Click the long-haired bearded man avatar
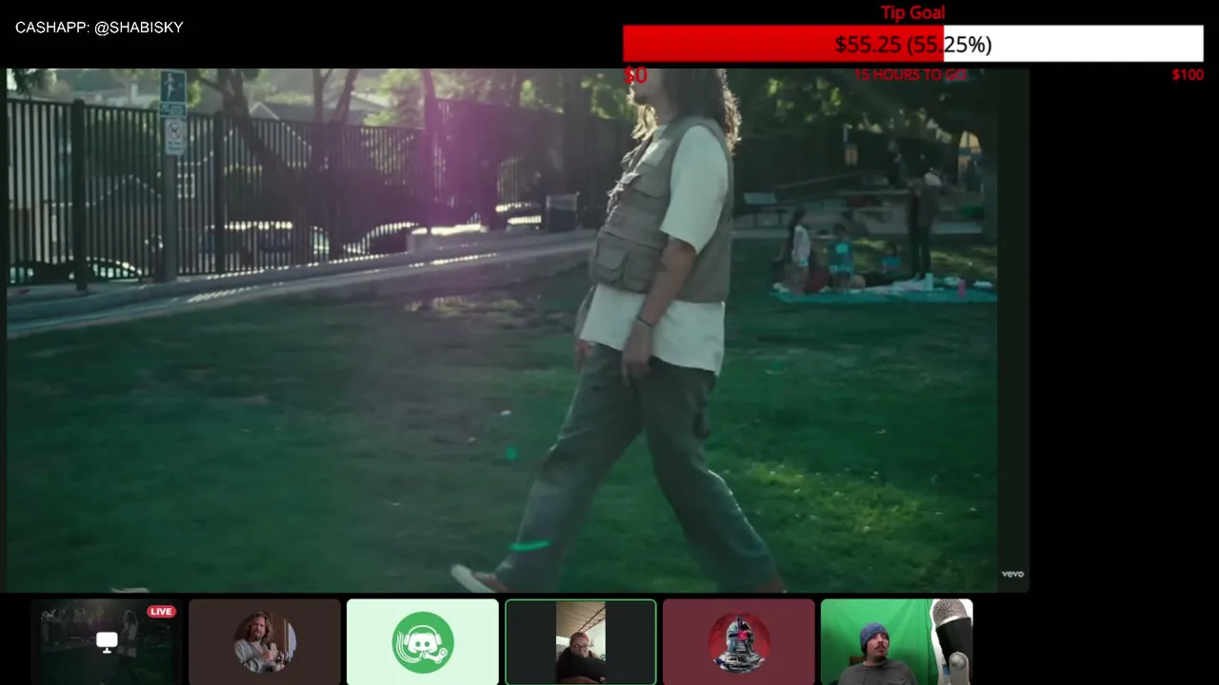1219x685 pixels. (265, 642)
